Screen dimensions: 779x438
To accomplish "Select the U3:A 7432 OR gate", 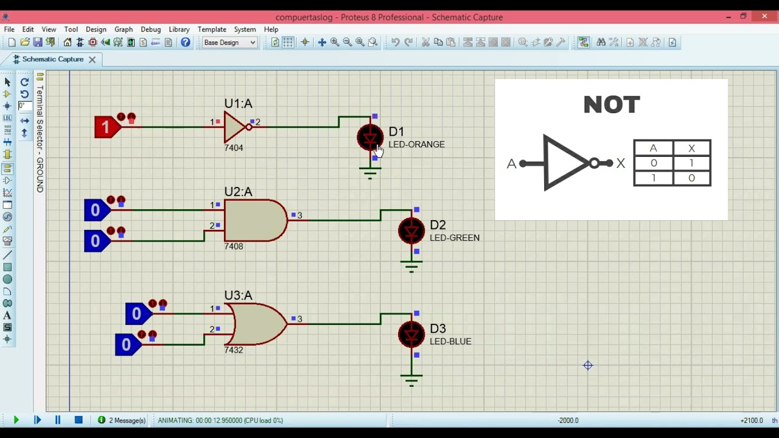I will pos(256,324).
